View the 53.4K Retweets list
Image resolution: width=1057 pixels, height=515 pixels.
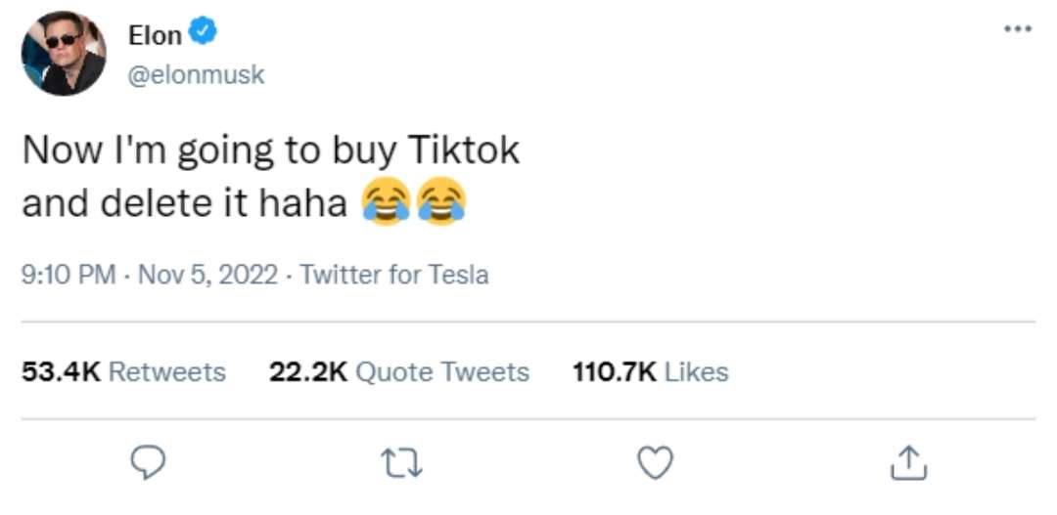tap(123, 372)
